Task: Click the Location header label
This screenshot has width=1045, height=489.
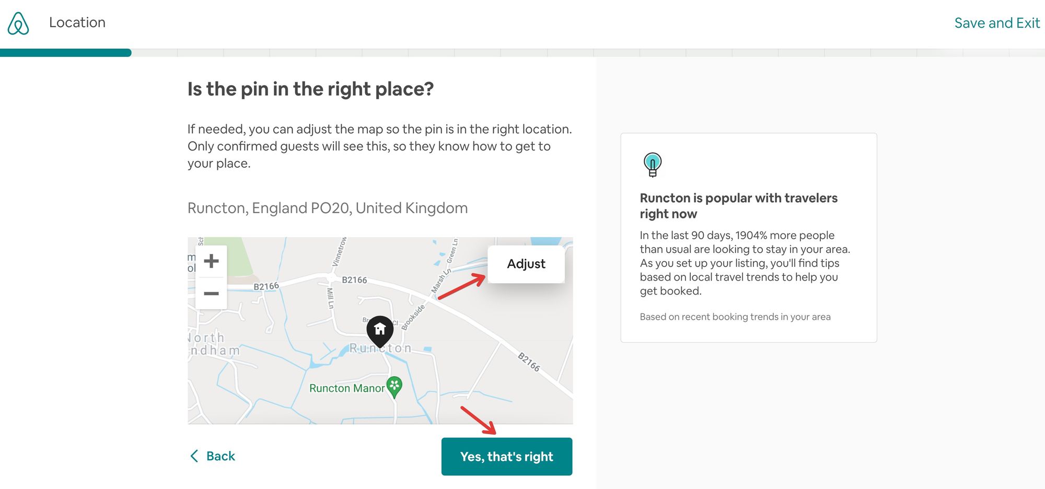Action: (x=77, y=22)
